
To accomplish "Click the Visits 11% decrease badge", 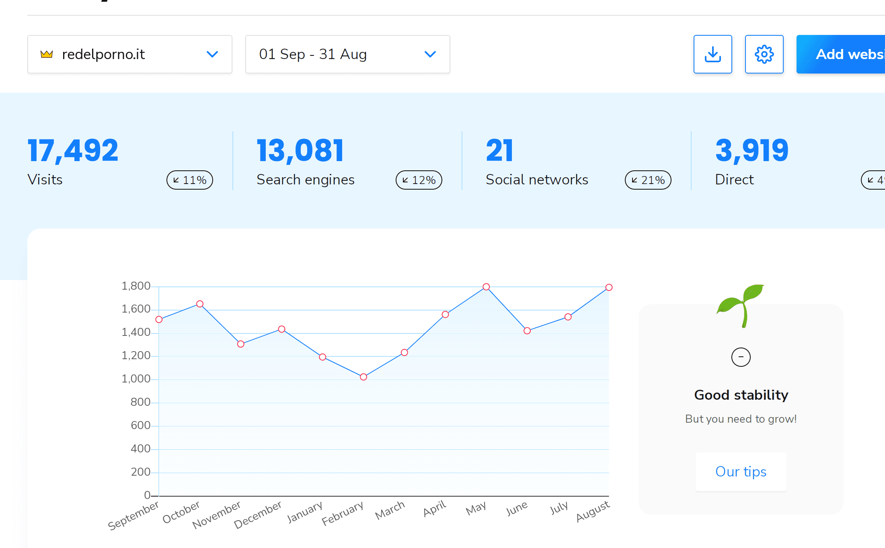I will coord(190,180).
